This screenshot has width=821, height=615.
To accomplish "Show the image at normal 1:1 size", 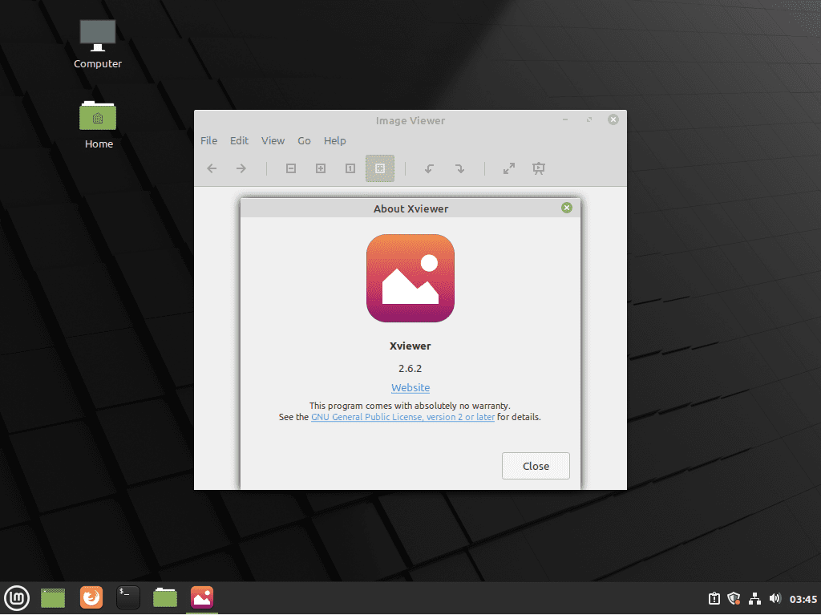I will tap(350, 168).
